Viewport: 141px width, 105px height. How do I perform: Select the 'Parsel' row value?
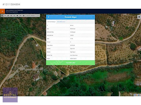click(x=70, y=42)
